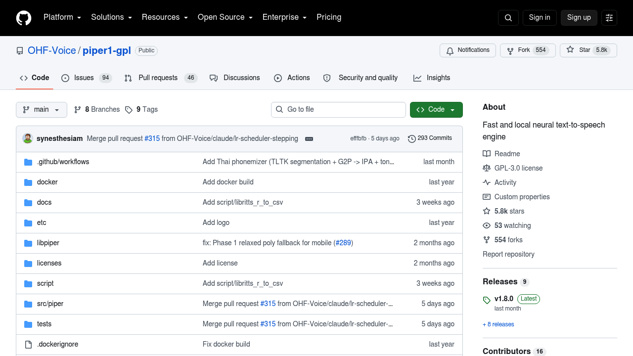Click the .dockerignore file icon

tap(28, 345)
